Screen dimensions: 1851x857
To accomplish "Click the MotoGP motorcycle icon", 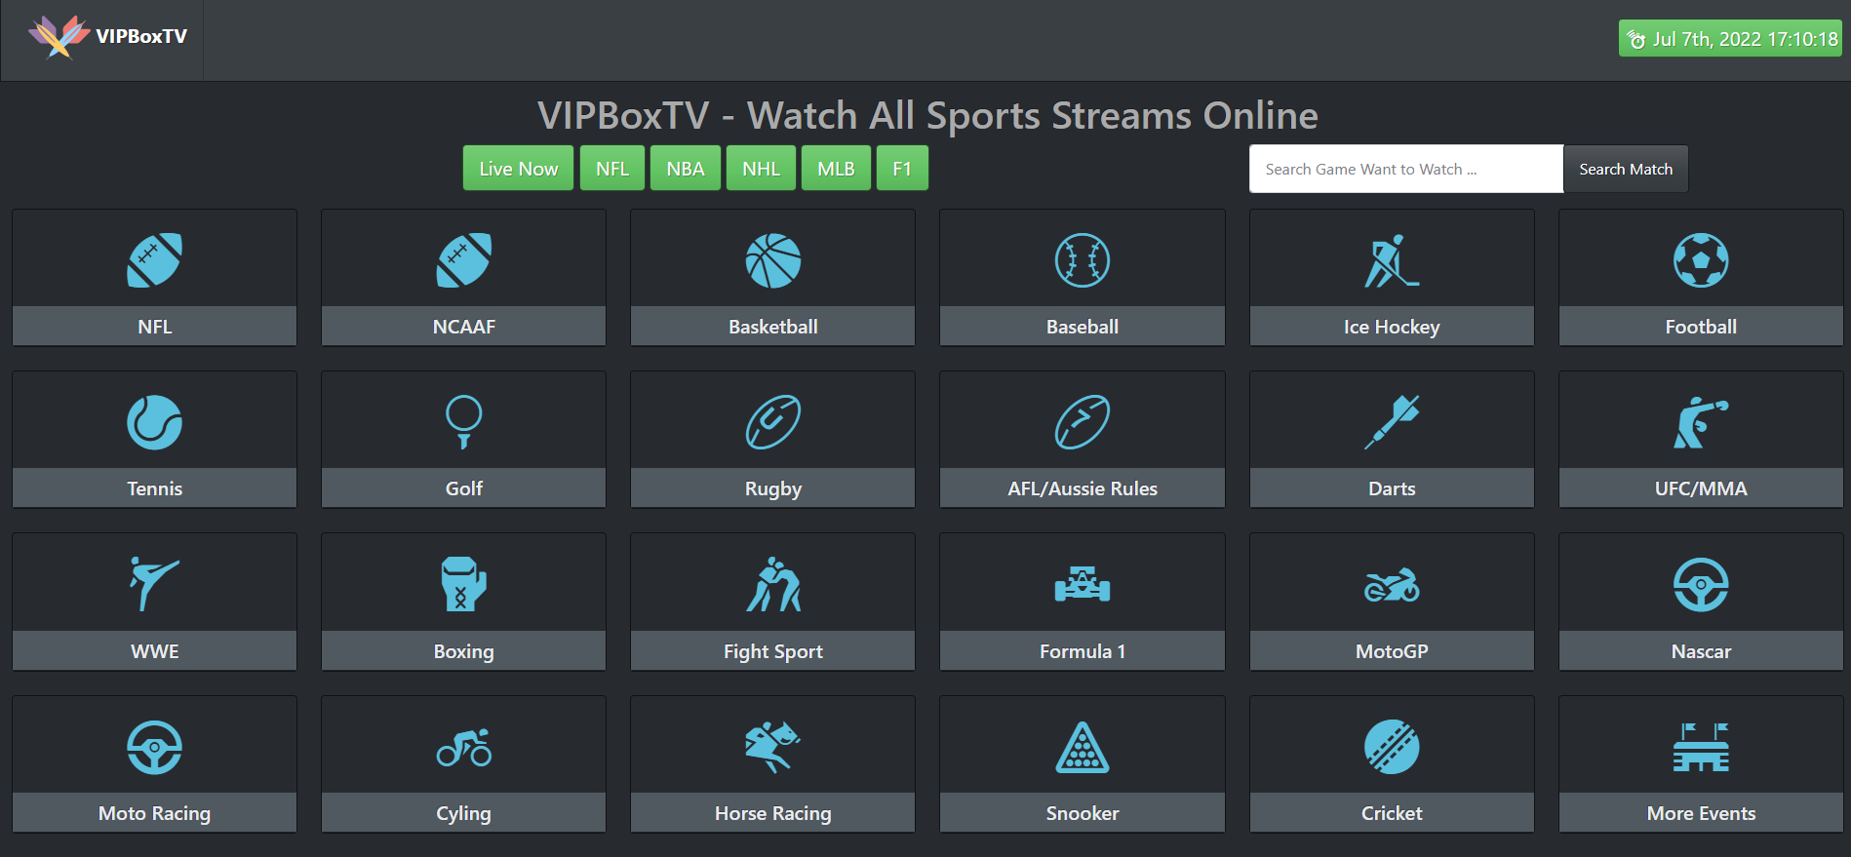I will point(1392,584).
